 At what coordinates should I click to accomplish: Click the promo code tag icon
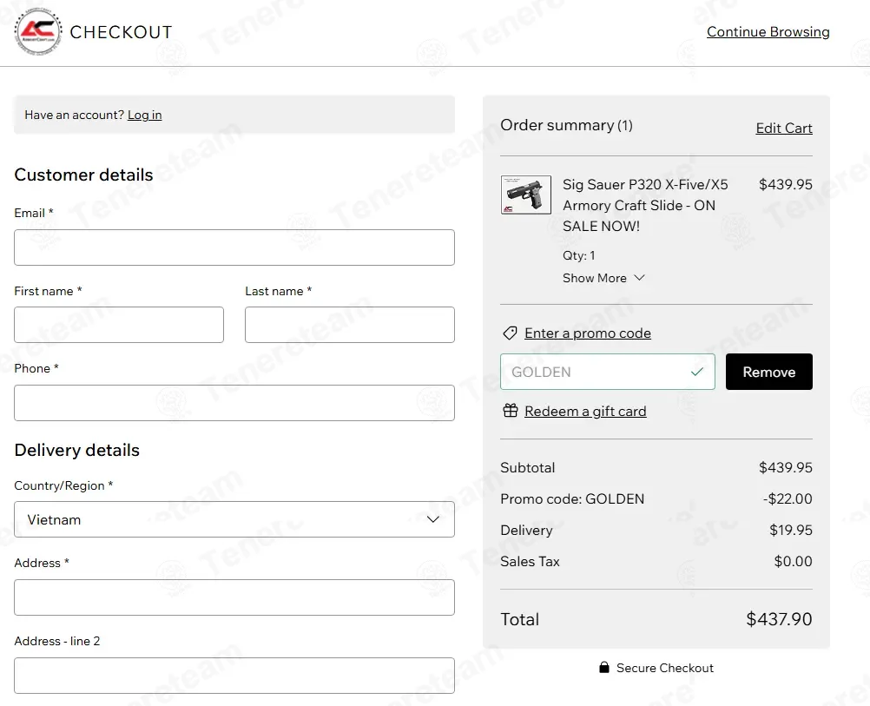(510, 333)
